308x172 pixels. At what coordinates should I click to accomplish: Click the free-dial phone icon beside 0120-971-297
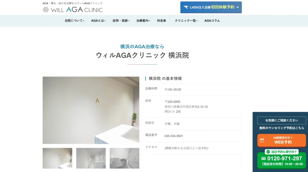click(x=263, y=159)
